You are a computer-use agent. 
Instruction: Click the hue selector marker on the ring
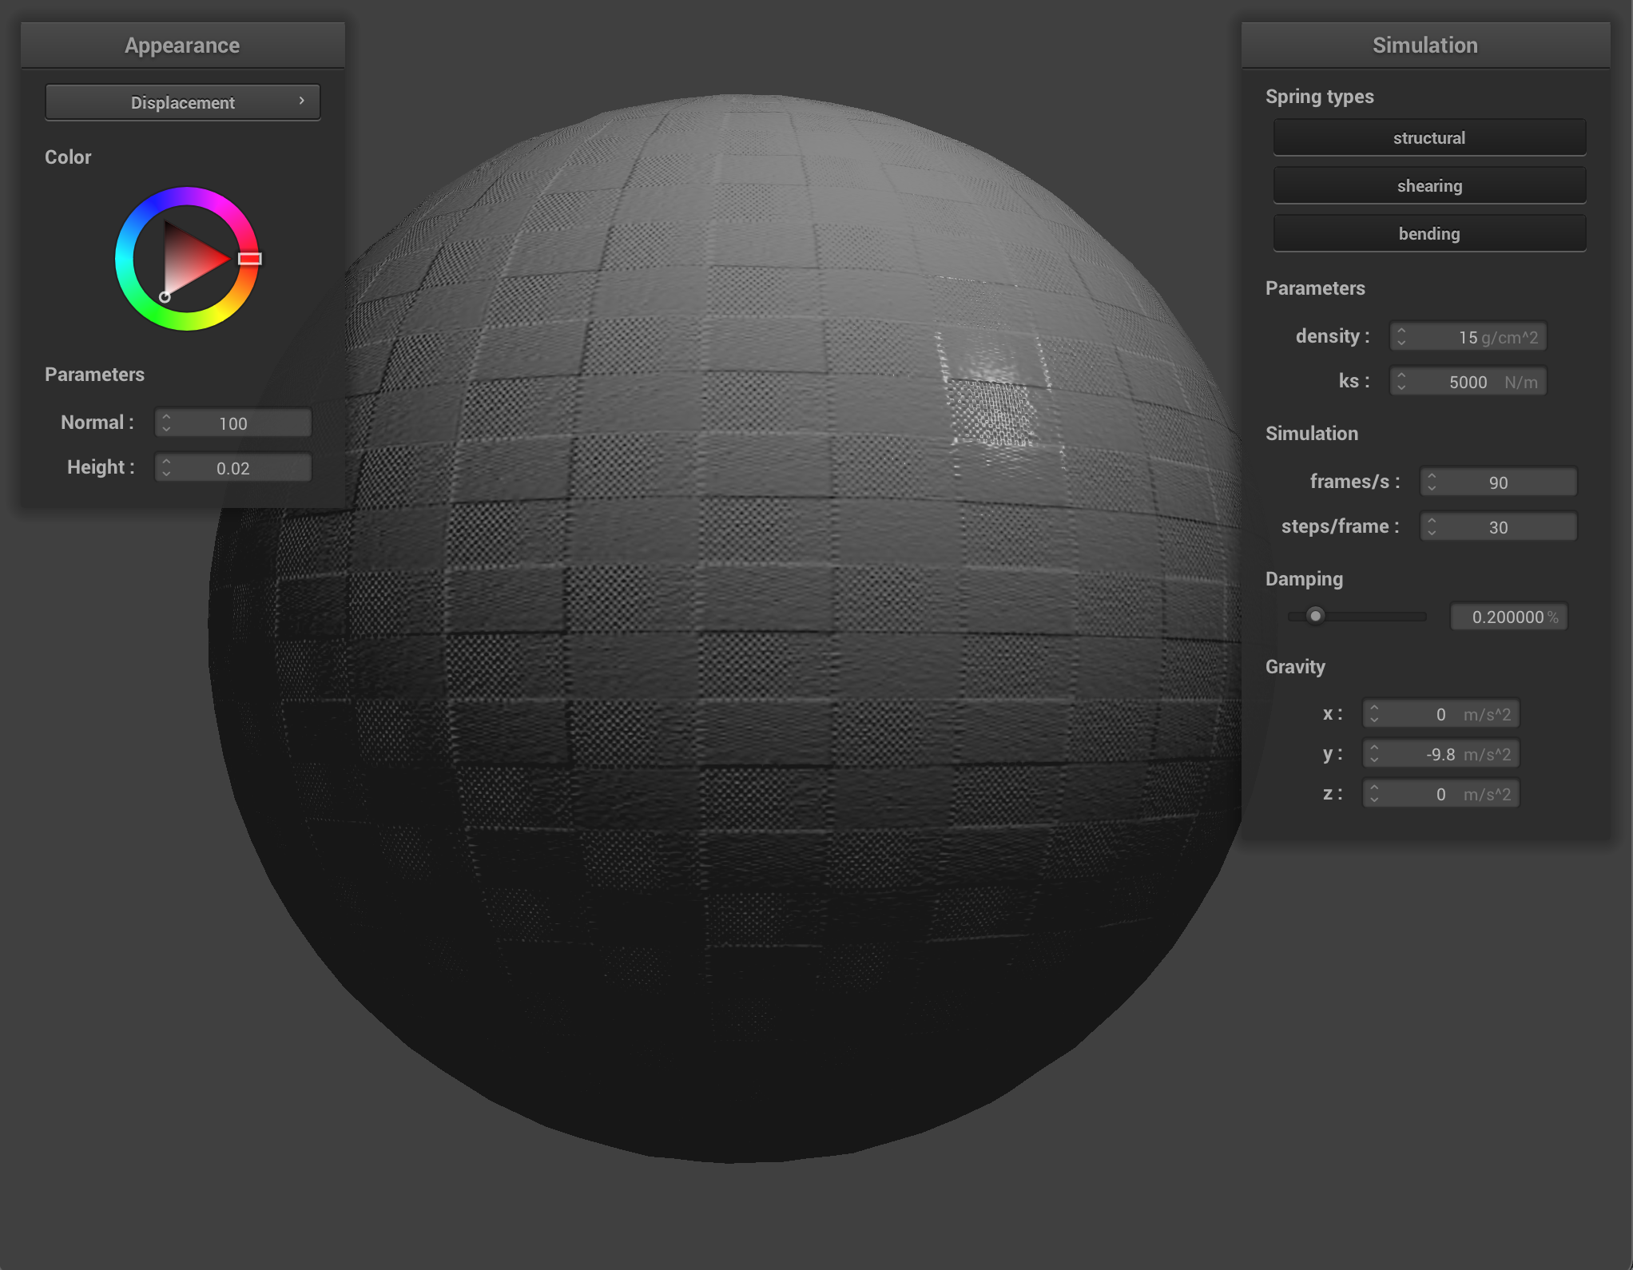pyautogui.click(x=250, y=259)
